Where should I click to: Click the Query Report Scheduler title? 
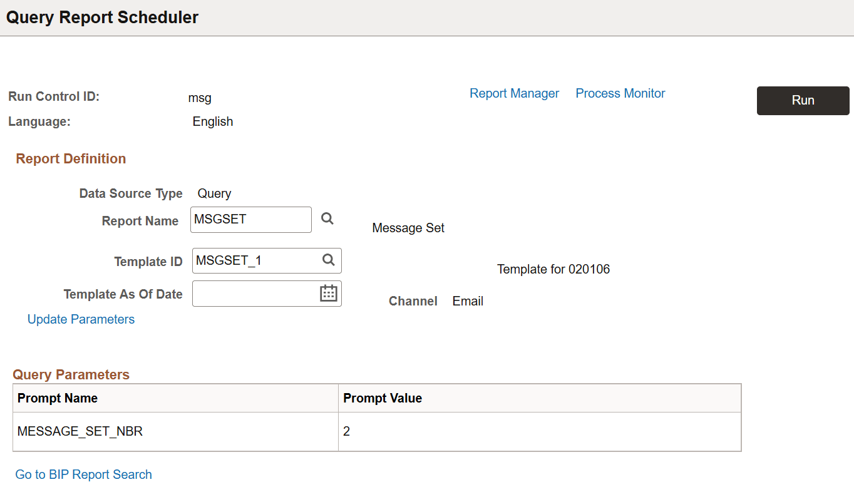tap(101, 17)
